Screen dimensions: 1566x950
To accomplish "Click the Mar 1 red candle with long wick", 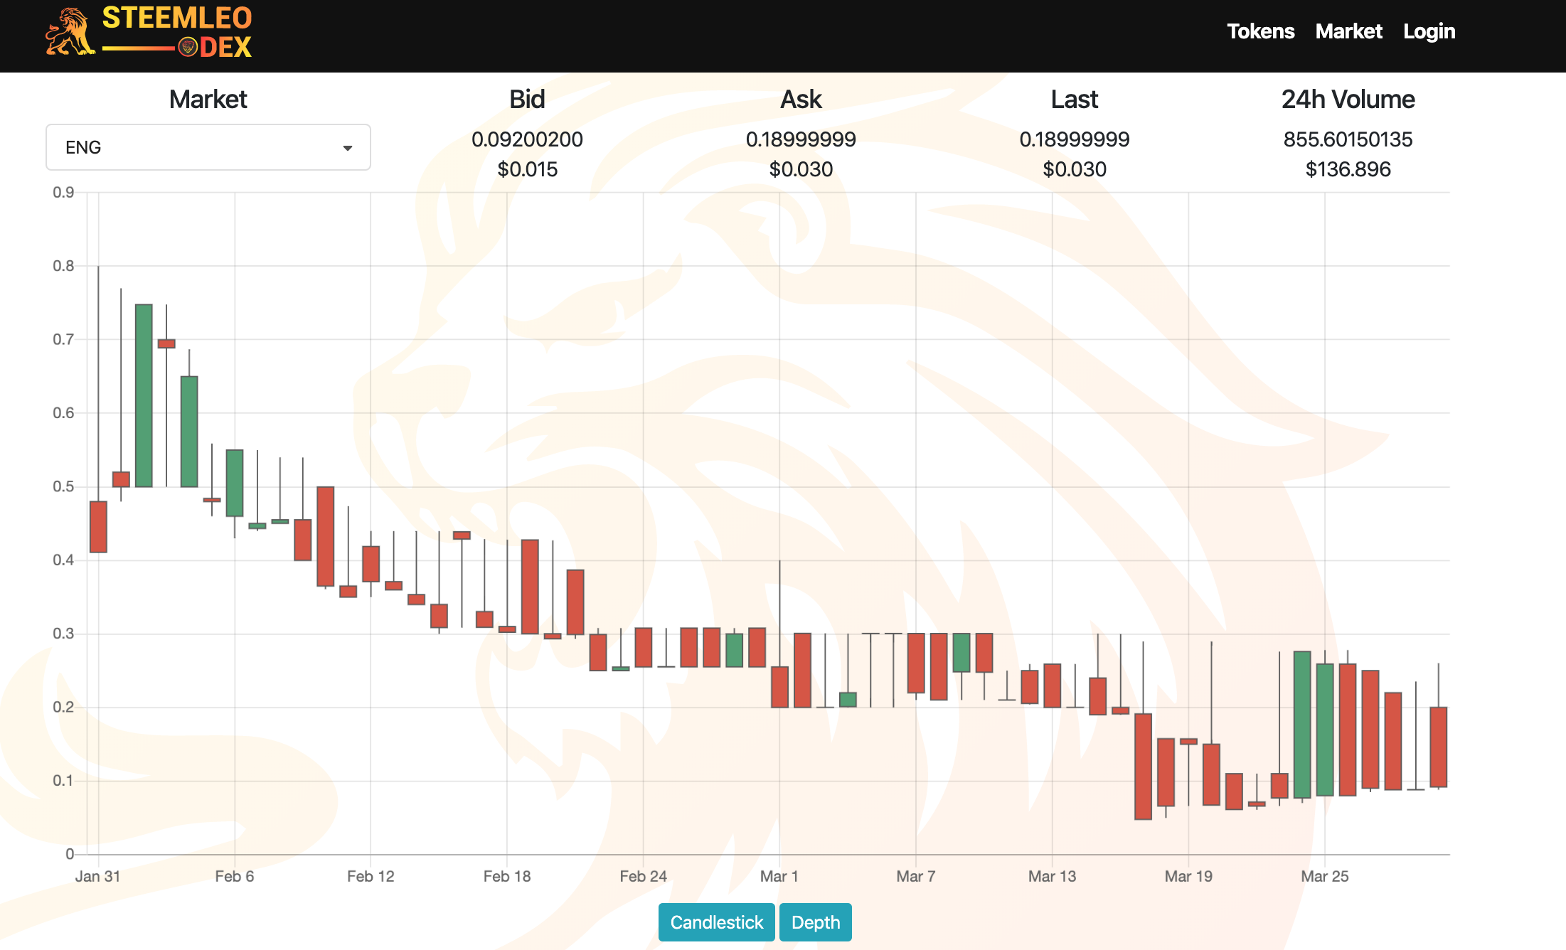I will [x=779, y=686].
